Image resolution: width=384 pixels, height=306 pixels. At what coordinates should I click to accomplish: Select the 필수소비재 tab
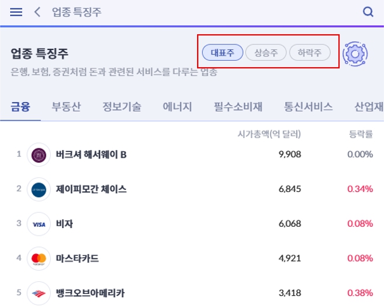click(238, 106)
